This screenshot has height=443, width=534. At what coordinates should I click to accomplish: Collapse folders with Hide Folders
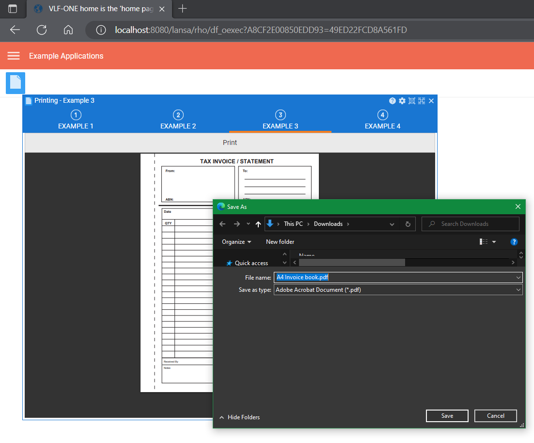239,417
